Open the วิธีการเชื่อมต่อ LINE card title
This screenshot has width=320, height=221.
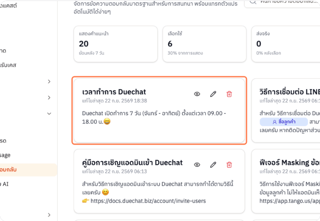290,92
